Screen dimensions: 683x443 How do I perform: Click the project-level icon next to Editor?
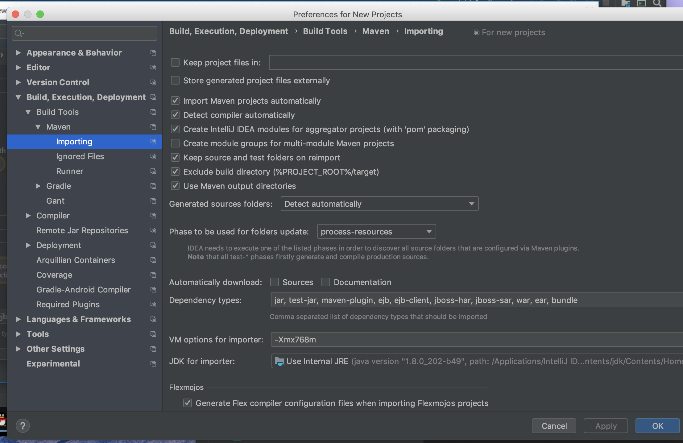(153, 68)
